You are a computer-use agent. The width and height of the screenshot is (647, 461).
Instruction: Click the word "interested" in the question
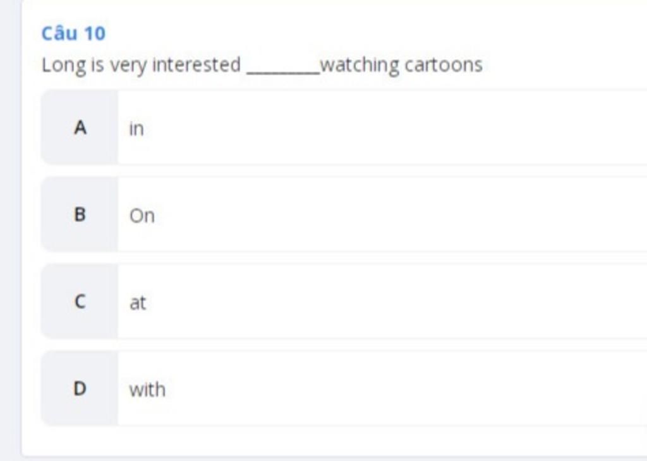[x=197, y=65]
